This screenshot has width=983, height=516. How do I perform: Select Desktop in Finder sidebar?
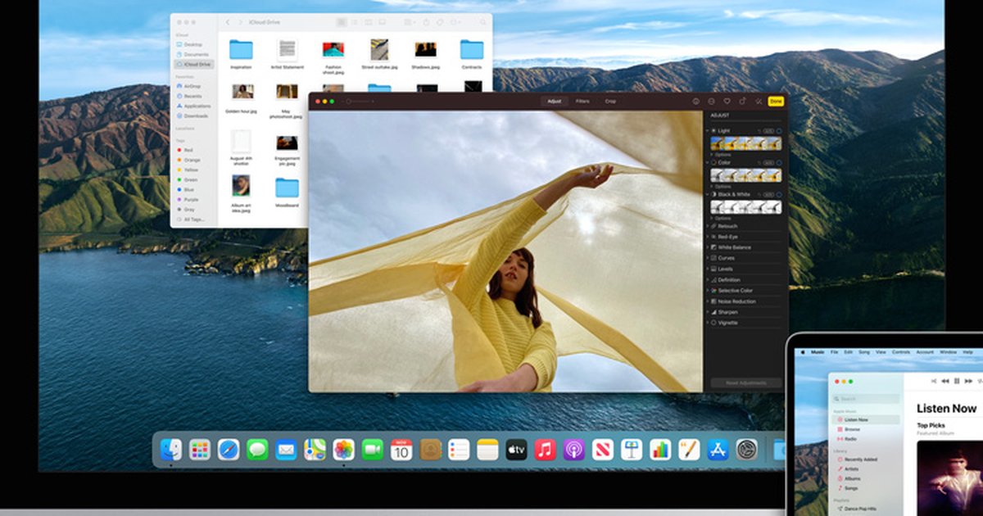(189, 44)
